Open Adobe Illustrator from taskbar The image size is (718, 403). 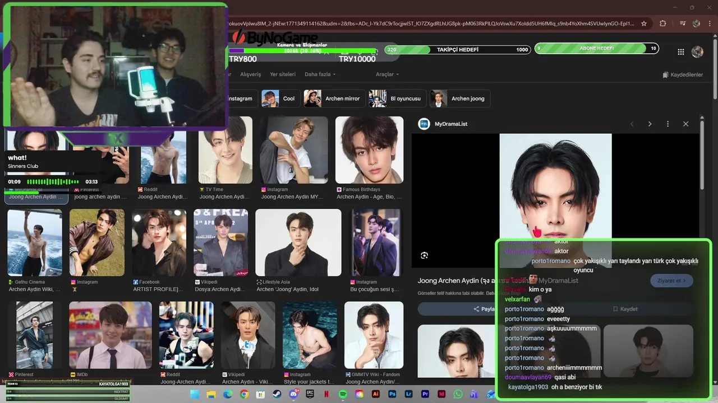click(x=376, y=394)
